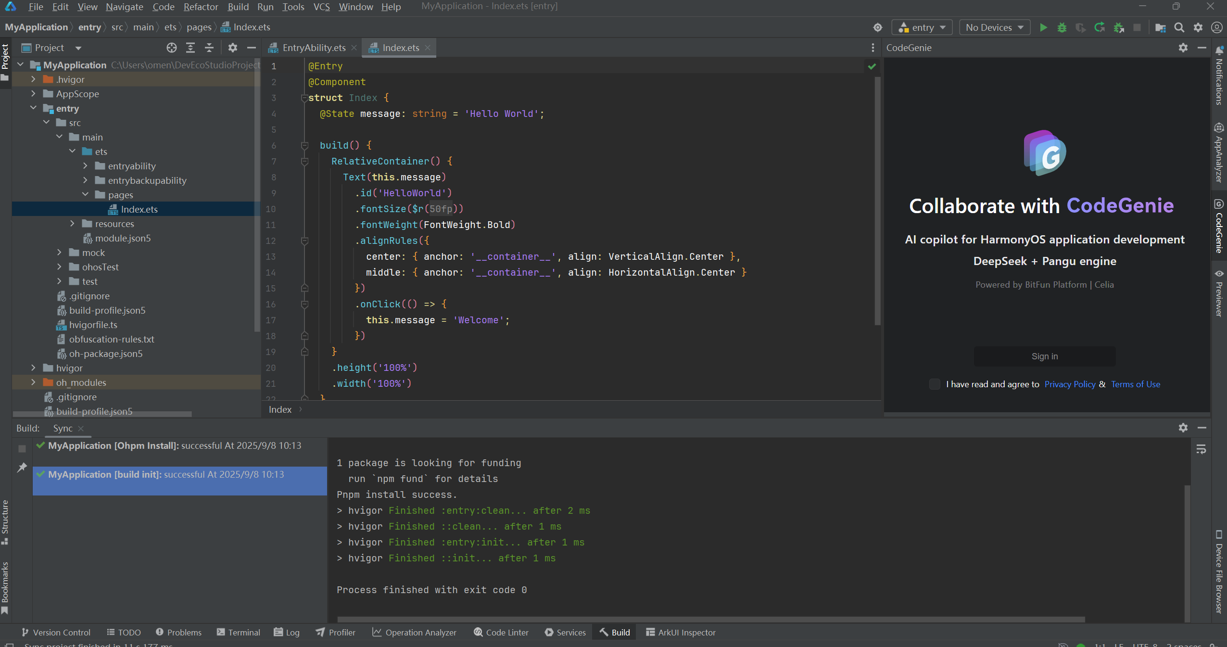
Task: Expand the resources folder in project tree
Action: (73, 224)
